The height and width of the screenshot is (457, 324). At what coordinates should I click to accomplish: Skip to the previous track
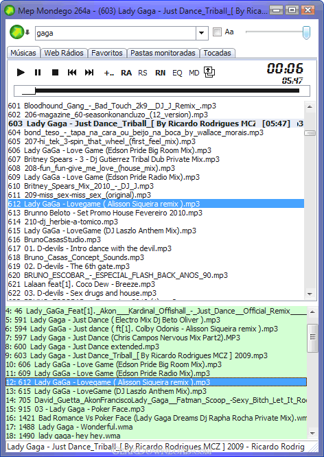tap(72, 72)
